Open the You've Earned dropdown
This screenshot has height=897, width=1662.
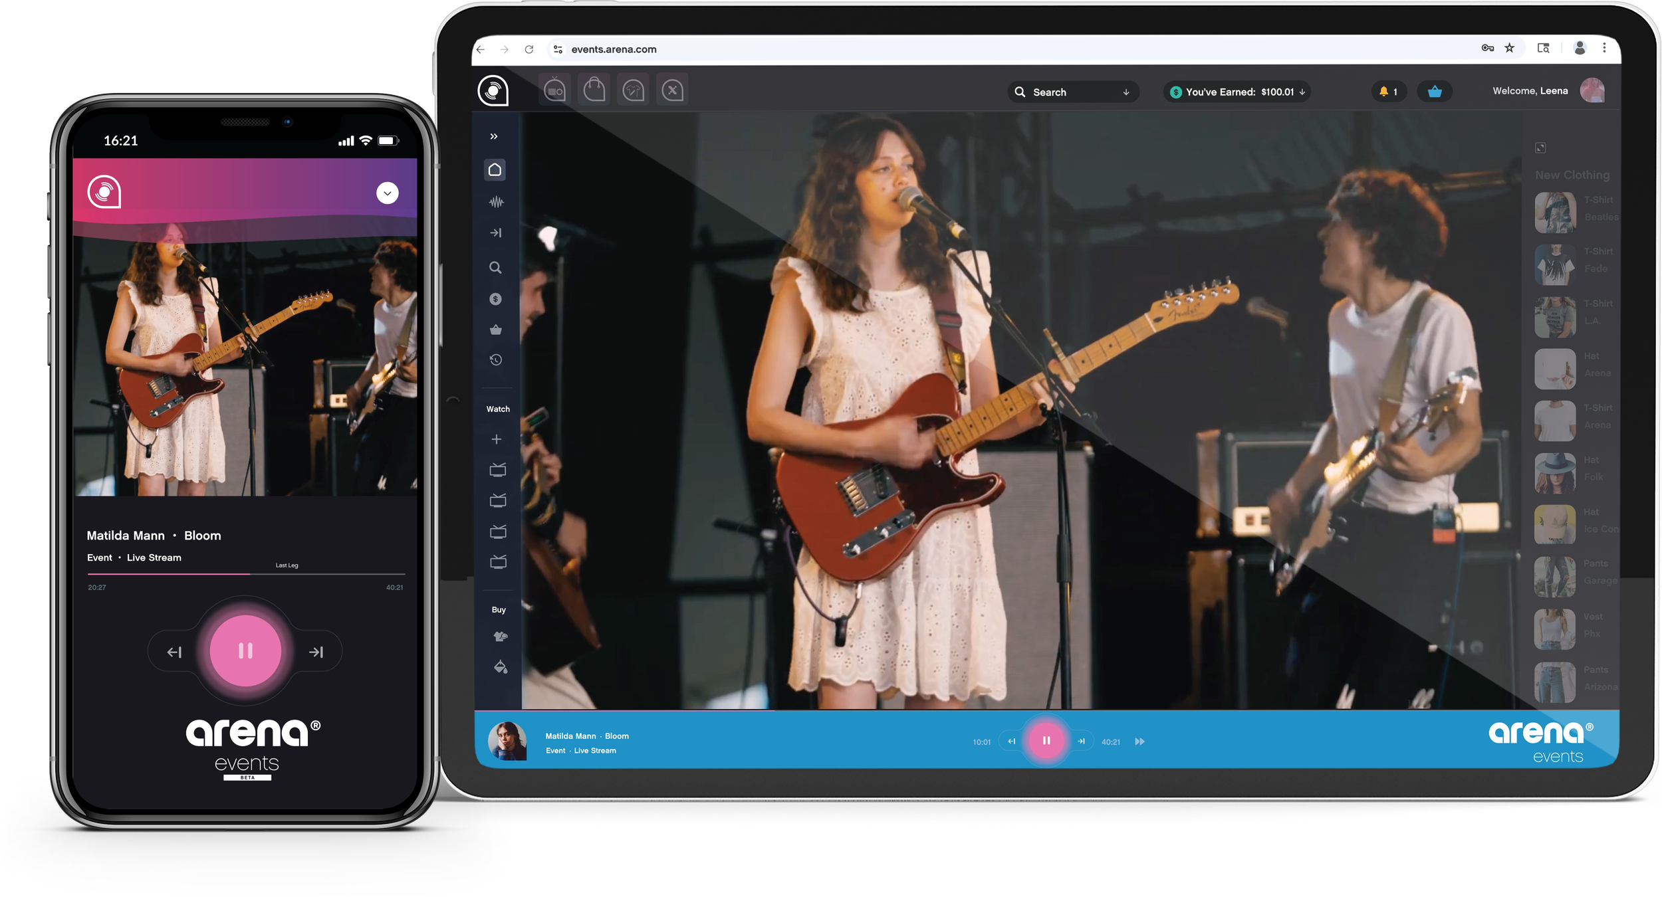(1238, 92)
